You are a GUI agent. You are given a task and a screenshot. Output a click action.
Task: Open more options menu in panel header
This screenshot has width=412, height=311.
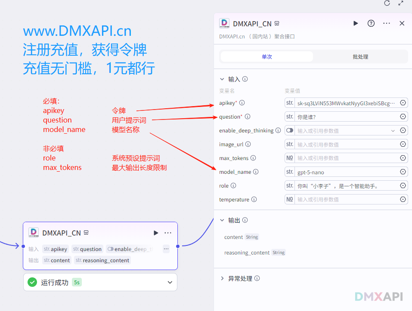pos(387,23)
